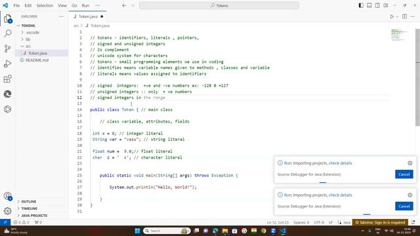Open the Edit menu
Screen dimensions: 420x236
(x=28, y=5)
